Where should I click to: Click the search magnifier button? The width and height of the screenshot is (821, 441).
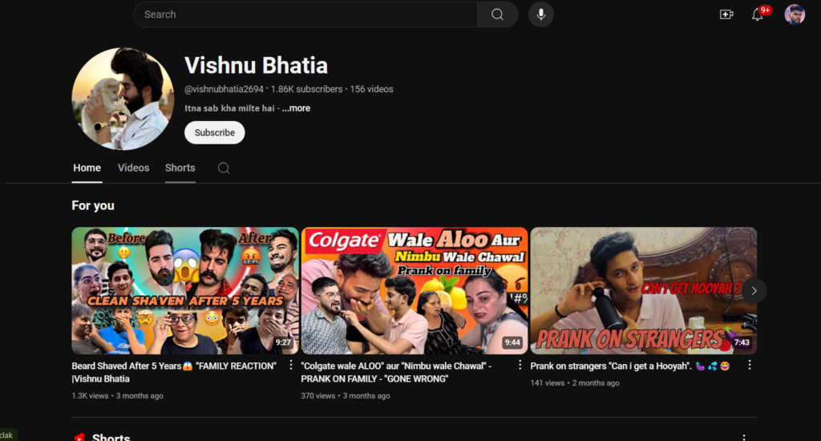tap(497, 14)
